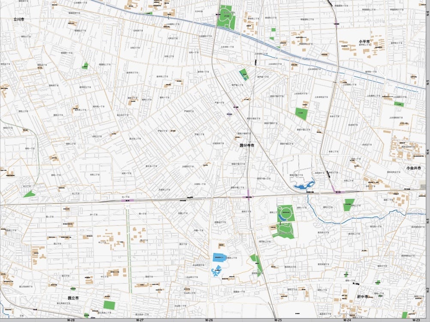Click the 小金井市 city label

point(414,168)
